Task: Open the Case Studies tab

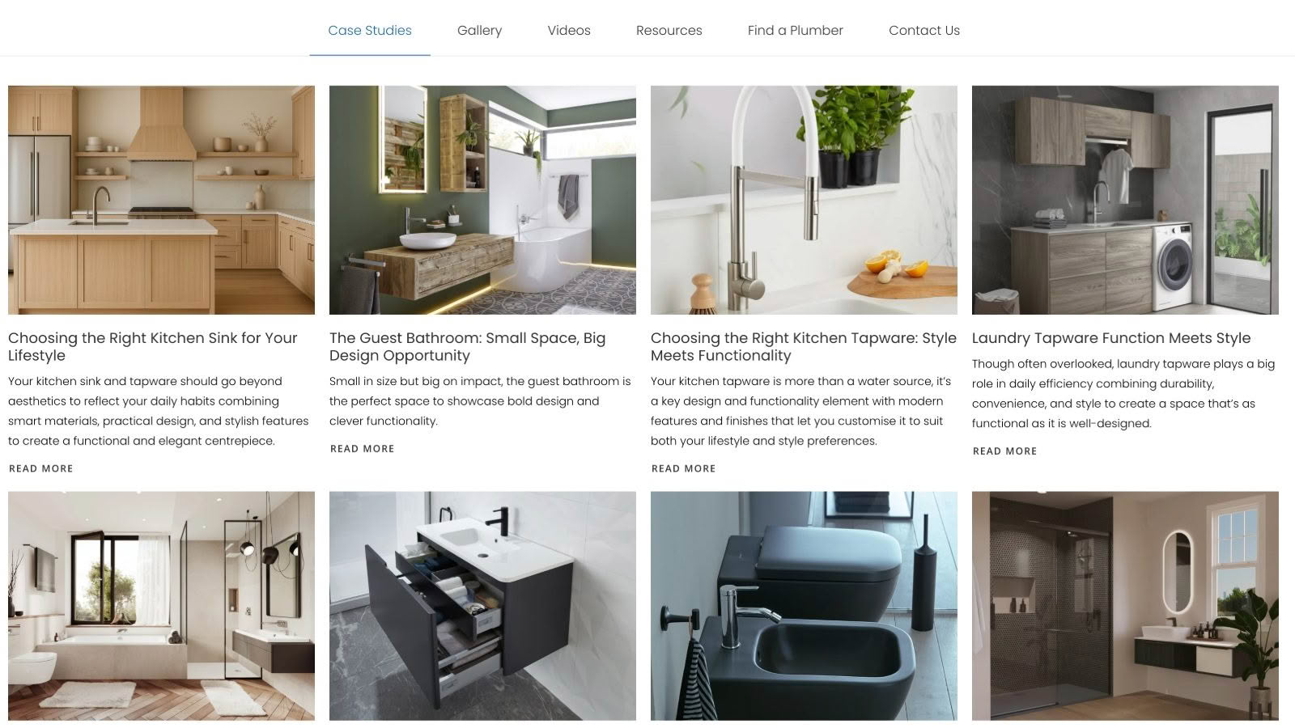Action: (370, 31)
